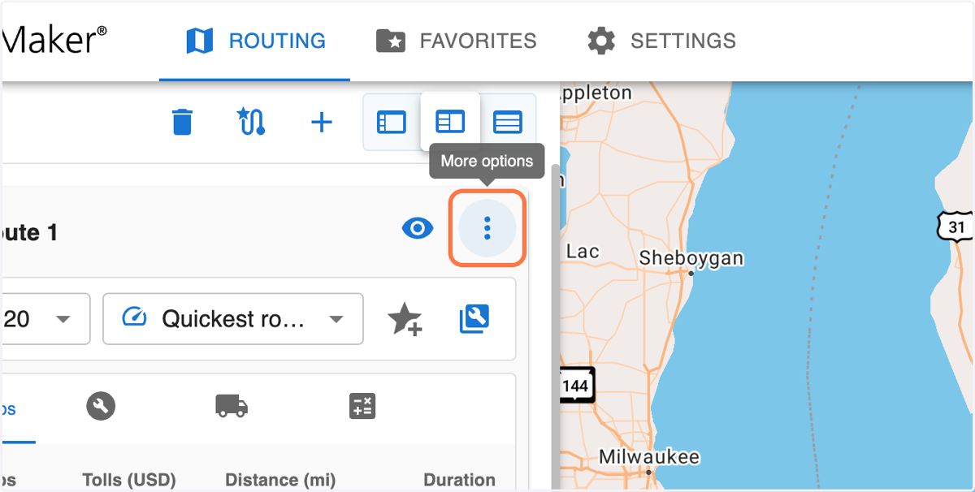
Task: Click the route 31 shield on map
Action: tap(955, 227)
